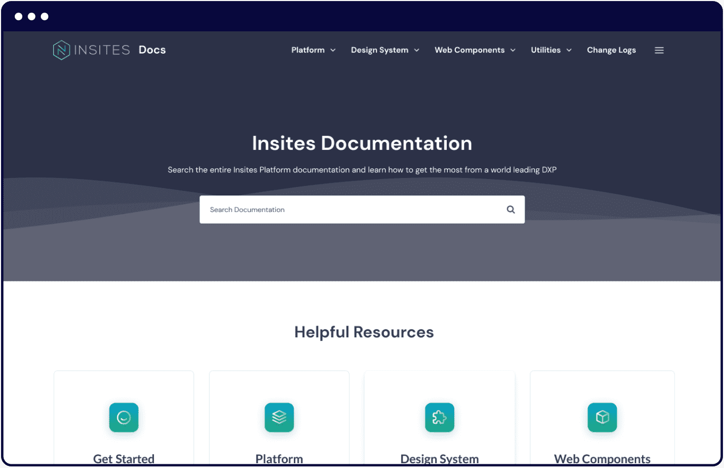Open the Design System resource card title
This screenshot has height=468, width=724.
(440, 459)
